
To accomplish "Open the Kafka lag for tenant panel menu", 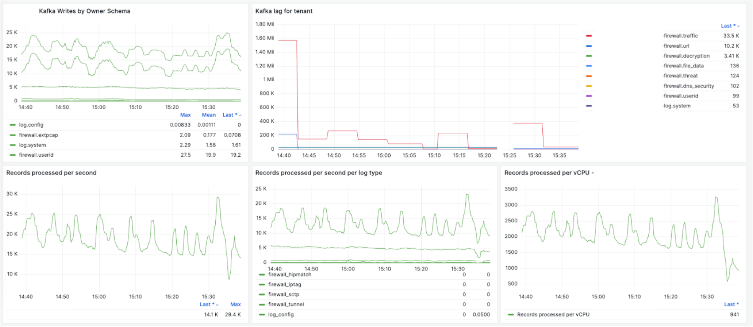I will click(x=284, y=11).
